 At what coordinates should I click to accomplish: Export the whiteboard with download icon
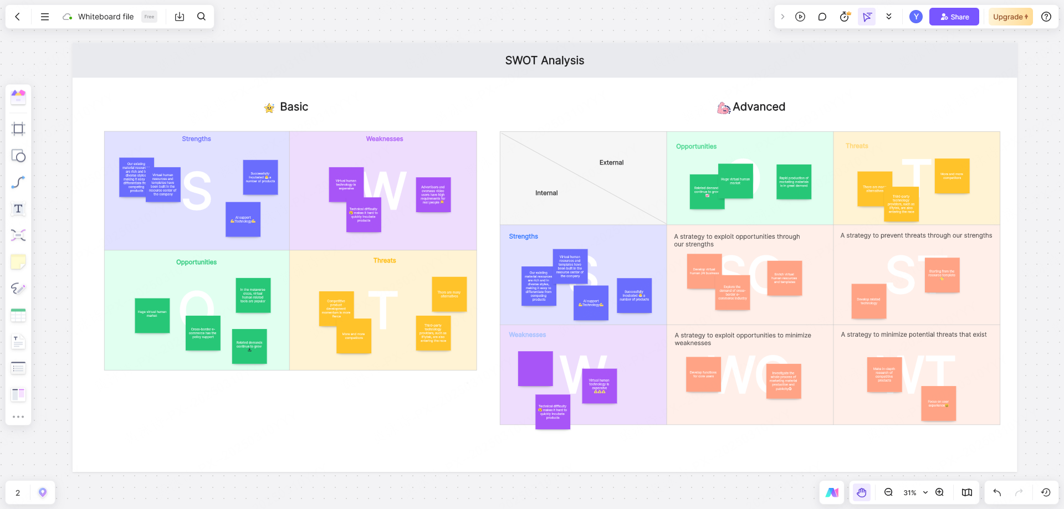click(180, 17)
